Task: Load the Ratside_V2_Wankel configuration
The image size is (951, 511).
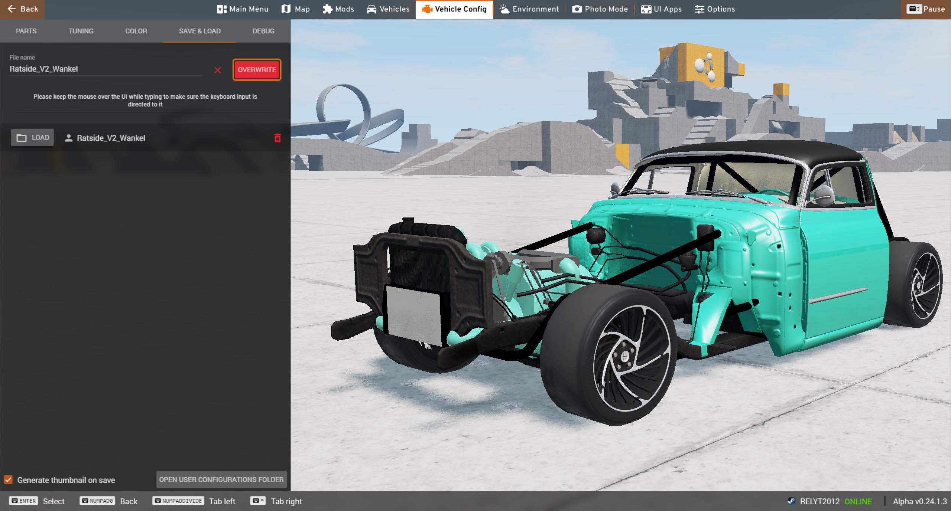Action: pyautogui.click(x=32, y=138)
